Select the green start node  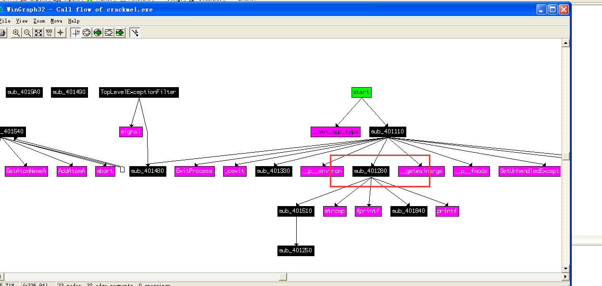point(362,92)
